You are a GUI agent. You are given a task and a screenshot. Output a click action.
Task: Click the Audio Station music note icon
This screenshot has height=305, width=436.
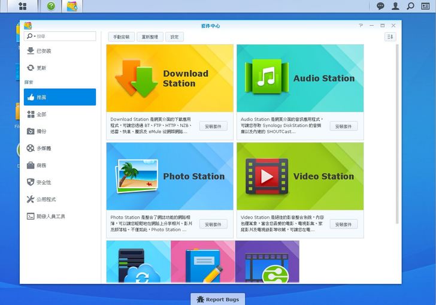click(x=264, y=78)
